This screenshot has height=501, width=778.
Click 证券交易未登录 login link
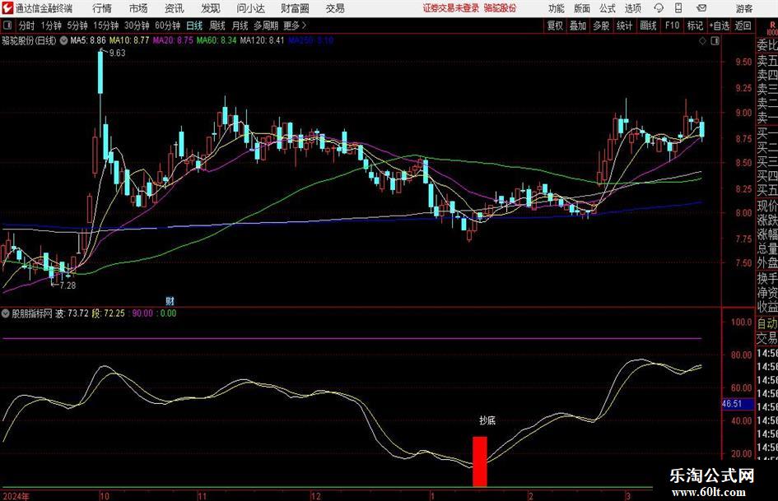pos(451,8)
